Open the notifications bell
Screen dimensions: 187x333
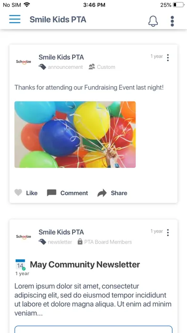tap(153, 21)
